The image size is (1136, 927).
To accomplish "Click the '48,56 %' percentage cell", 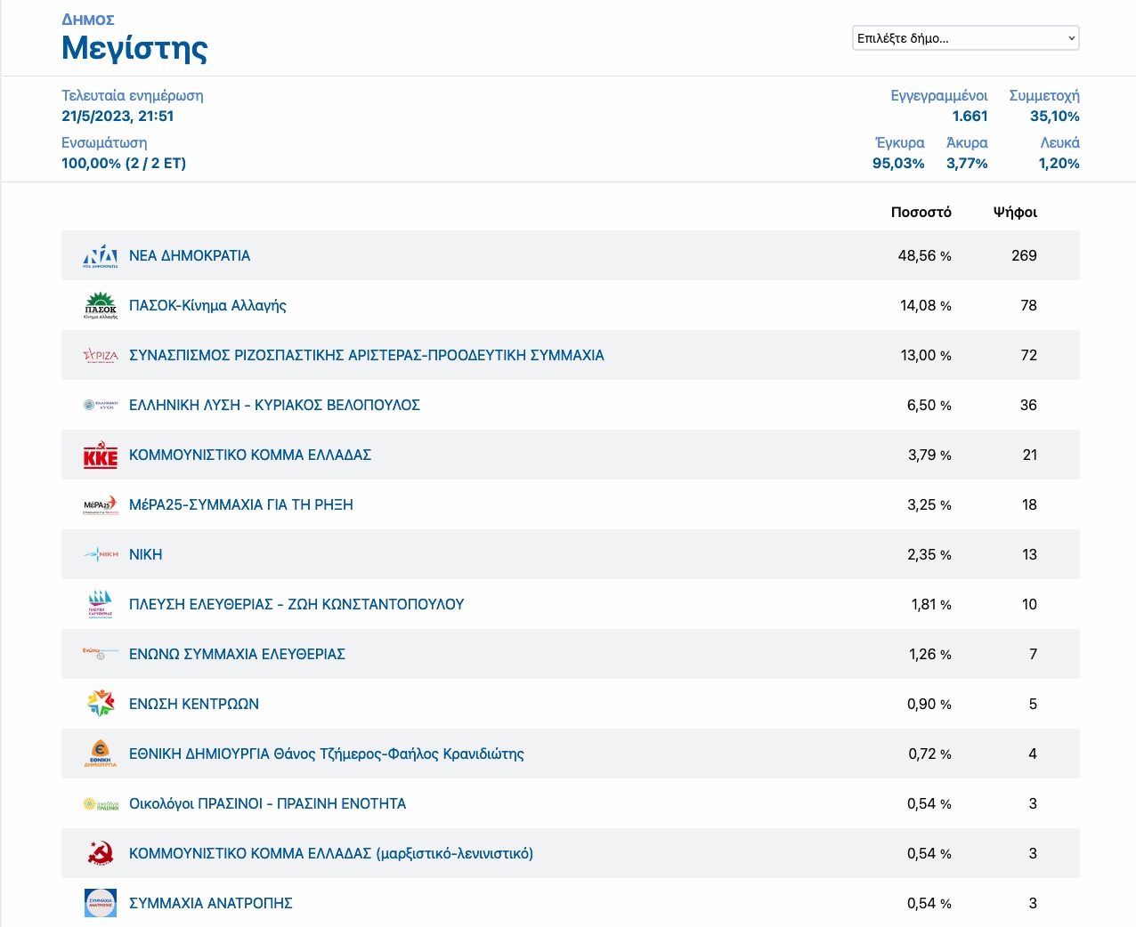I will (925, 255).
